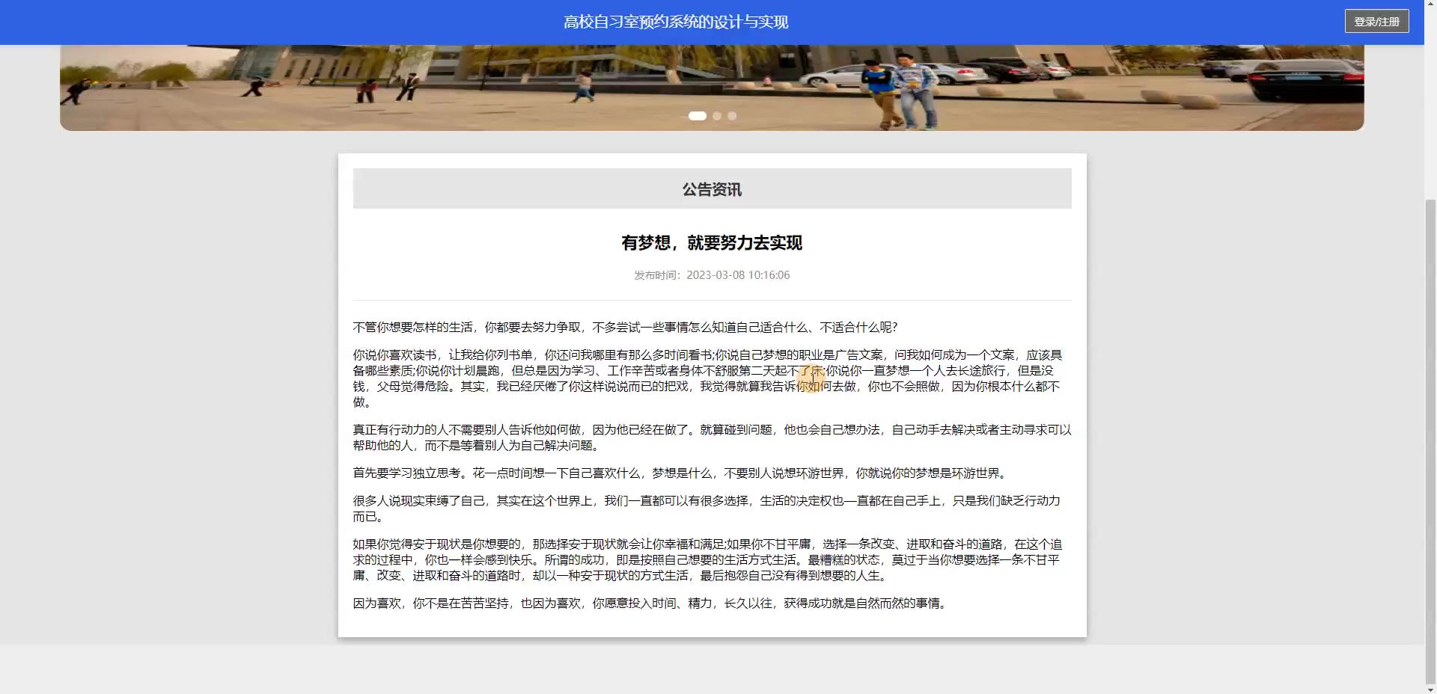Select the third carousel indicator dot
The image size is (1437, 694).
tap(732, 116)
